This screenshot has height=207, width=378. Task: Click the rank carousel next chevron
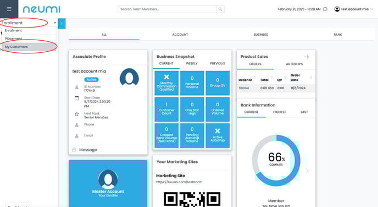click(307, 171)
